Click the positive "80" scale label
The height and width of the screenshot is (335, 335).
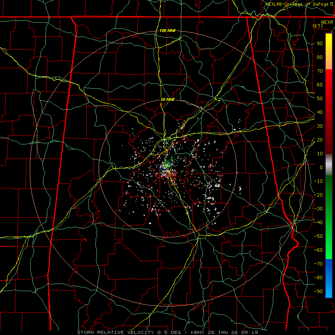click(x=320, y=57)
